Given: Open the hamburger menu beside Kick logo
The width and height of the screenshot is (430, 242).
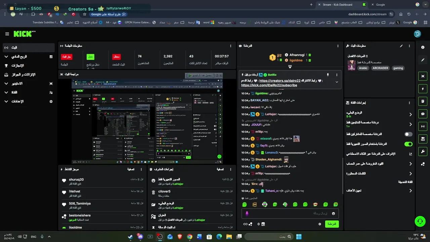Looking at the screenshot, I should [7, 34].
